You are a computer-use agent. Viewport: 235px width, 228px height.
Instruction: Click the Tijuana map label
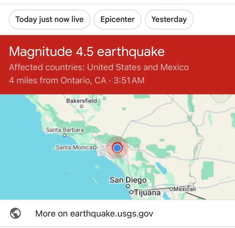click(147, 193)
